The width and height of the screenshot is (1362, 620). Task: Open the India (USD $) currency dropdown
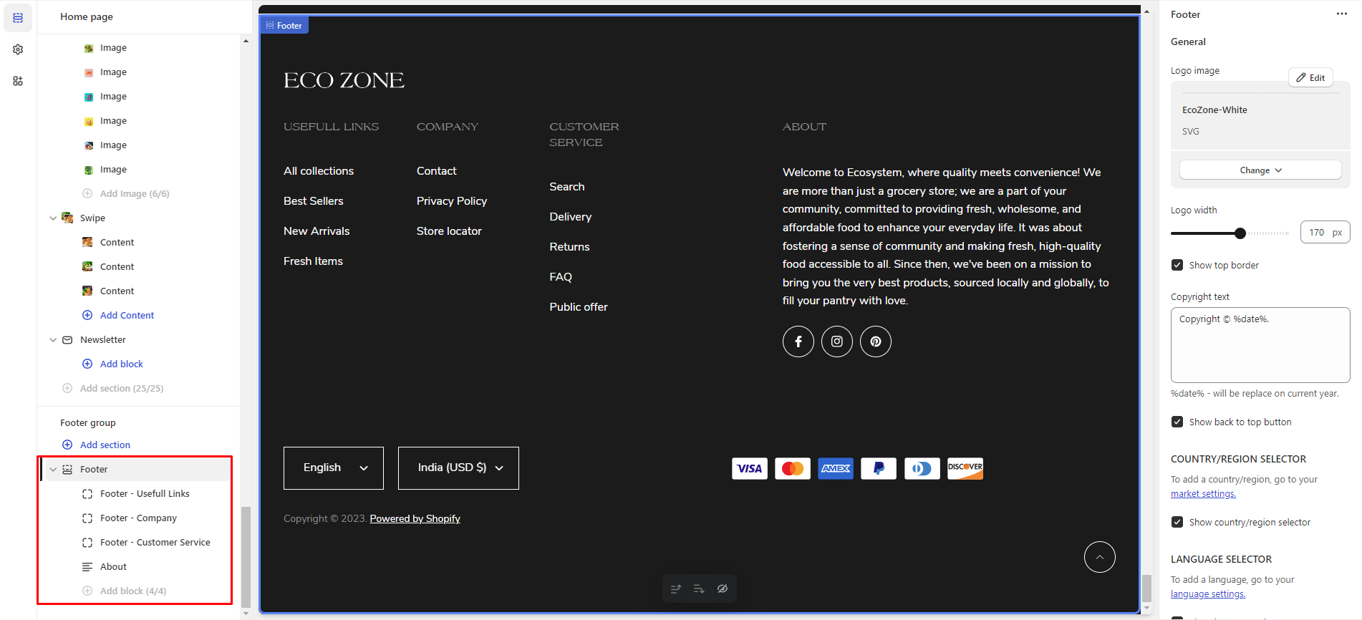(x=458, y=468)
